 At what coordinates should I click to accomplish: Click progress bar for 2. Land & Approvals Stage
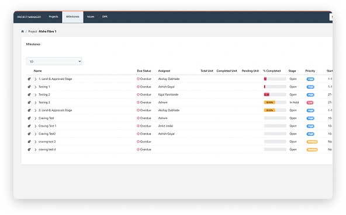(275, 110)
